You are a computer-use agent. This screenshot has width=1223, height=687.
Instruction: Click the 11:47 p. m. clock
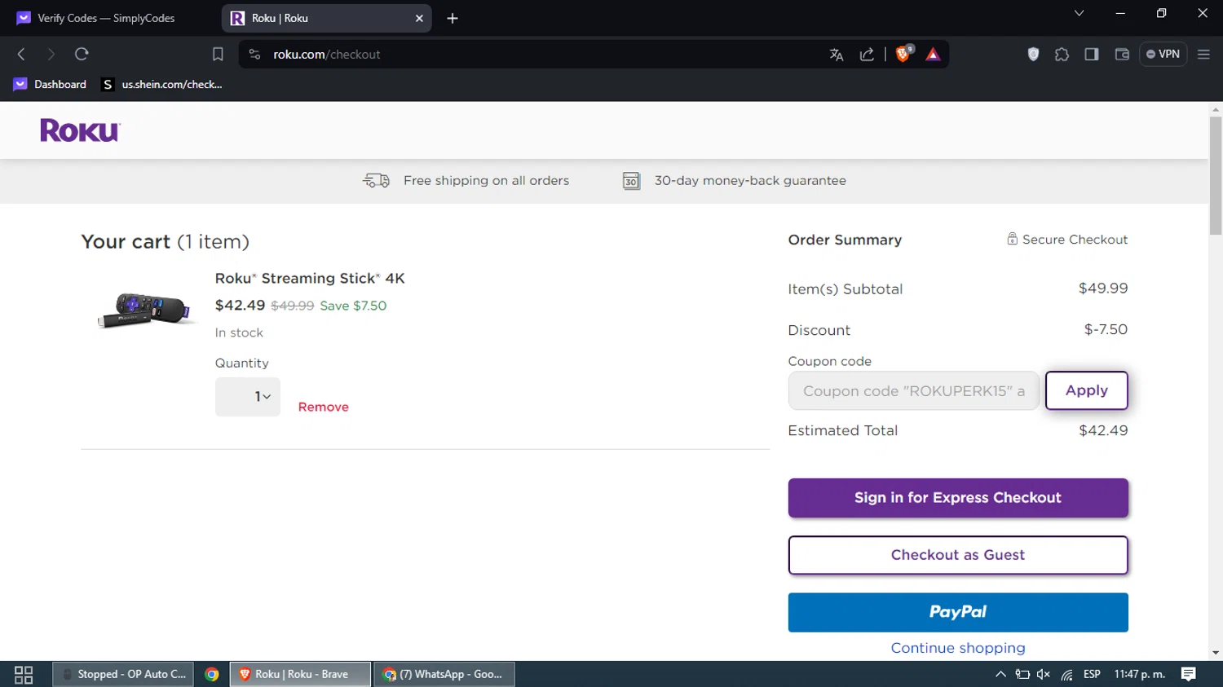click(x=1140, y=674)
